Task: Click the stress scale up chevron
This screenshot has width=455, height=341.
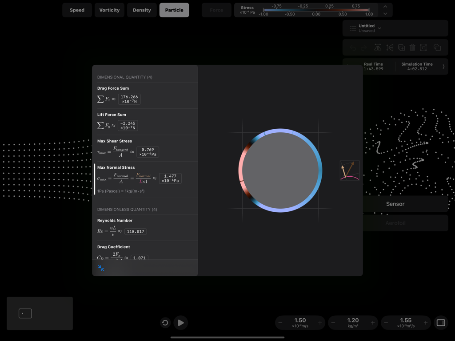Action: (x=385, y=7)
